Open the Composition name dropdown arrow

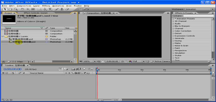114,13
